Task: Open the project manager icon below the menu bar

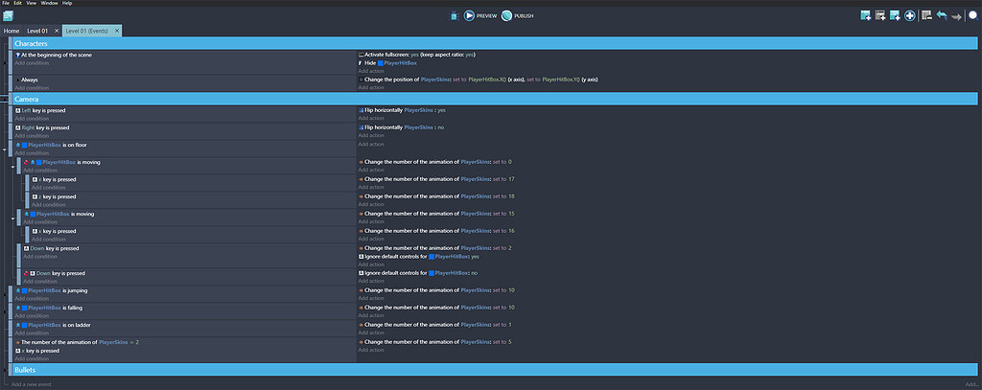Action: [8, 15]
